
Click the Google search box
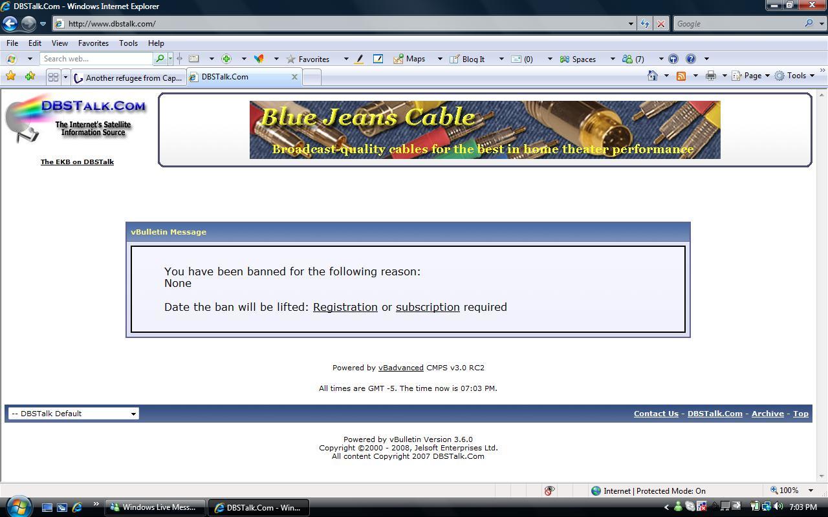coord(737,24)
